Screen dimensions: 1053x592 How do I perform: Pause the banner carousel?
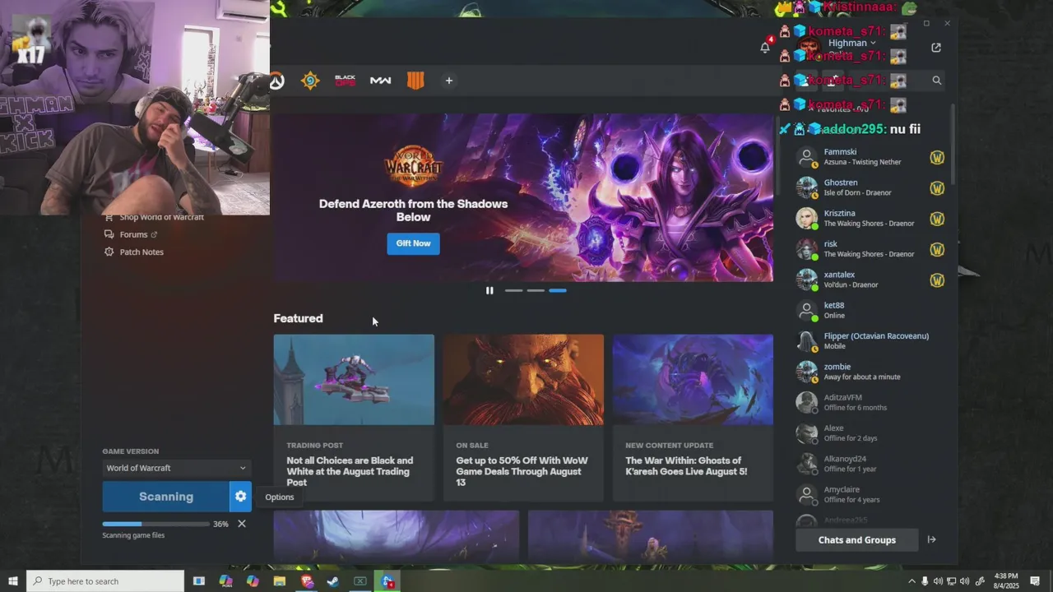489,290
